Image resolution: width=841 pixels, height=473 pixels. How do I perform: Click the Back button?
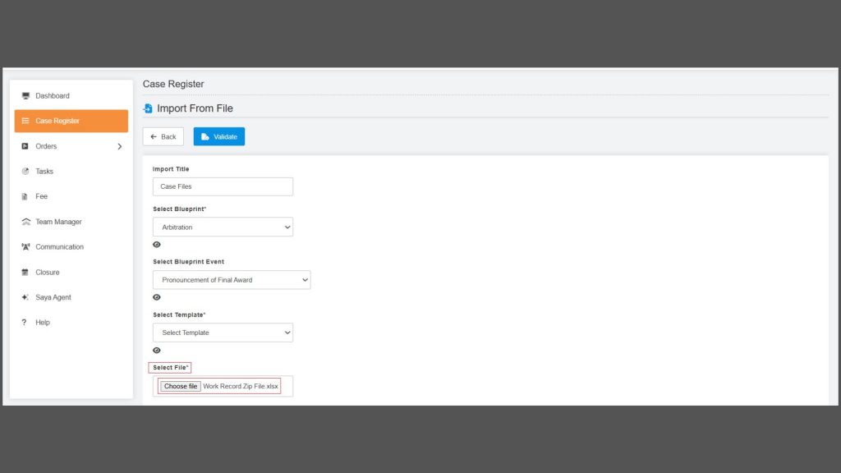163,137
